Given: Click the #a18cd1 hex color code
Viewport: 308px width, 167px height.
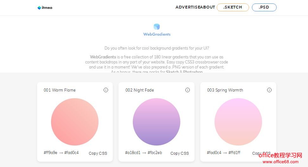Looking at the screenshot, I should pos(133,153).
